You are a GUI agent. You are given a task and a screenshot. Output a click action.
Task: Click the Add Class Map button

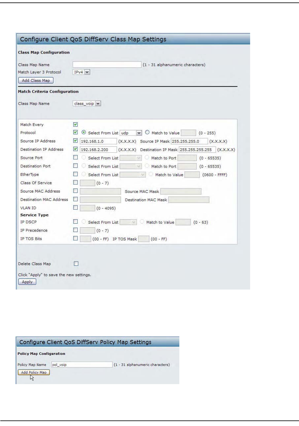[36, 80]
